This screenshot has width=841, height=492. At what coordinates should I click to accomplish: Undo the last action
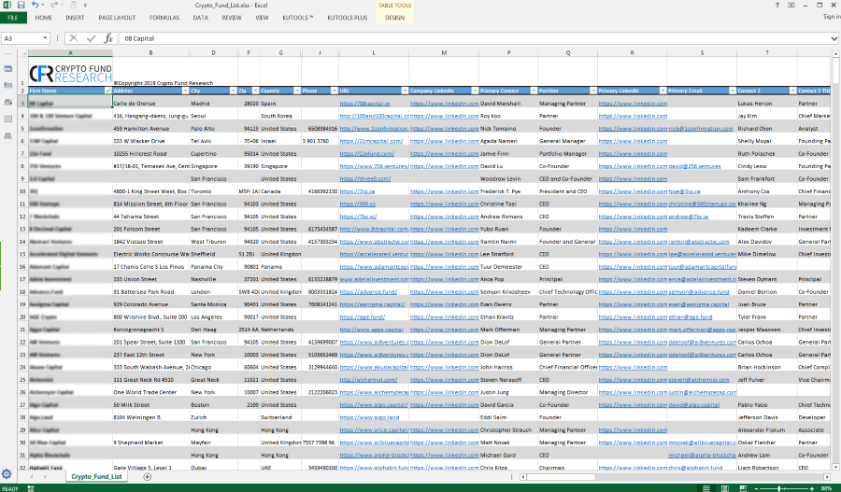pyautogui.click(x=35, y=5)
